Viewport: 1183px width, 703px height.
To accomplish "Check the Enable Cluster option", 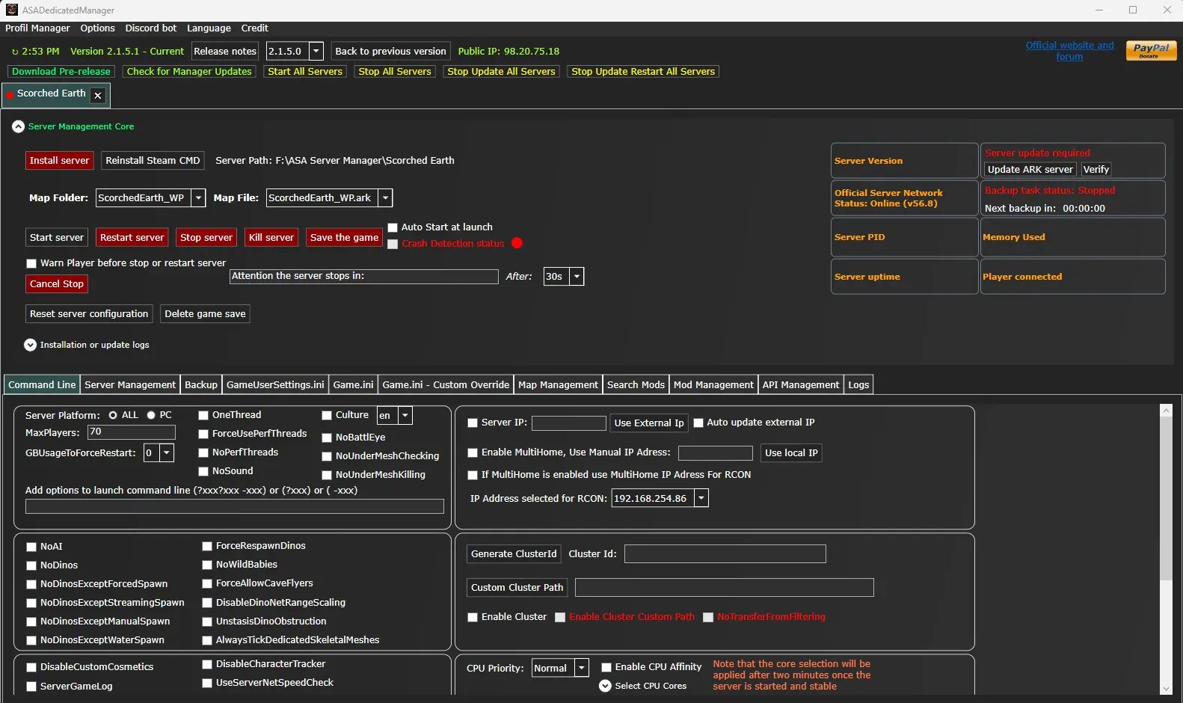I will (x=473, y=617).
